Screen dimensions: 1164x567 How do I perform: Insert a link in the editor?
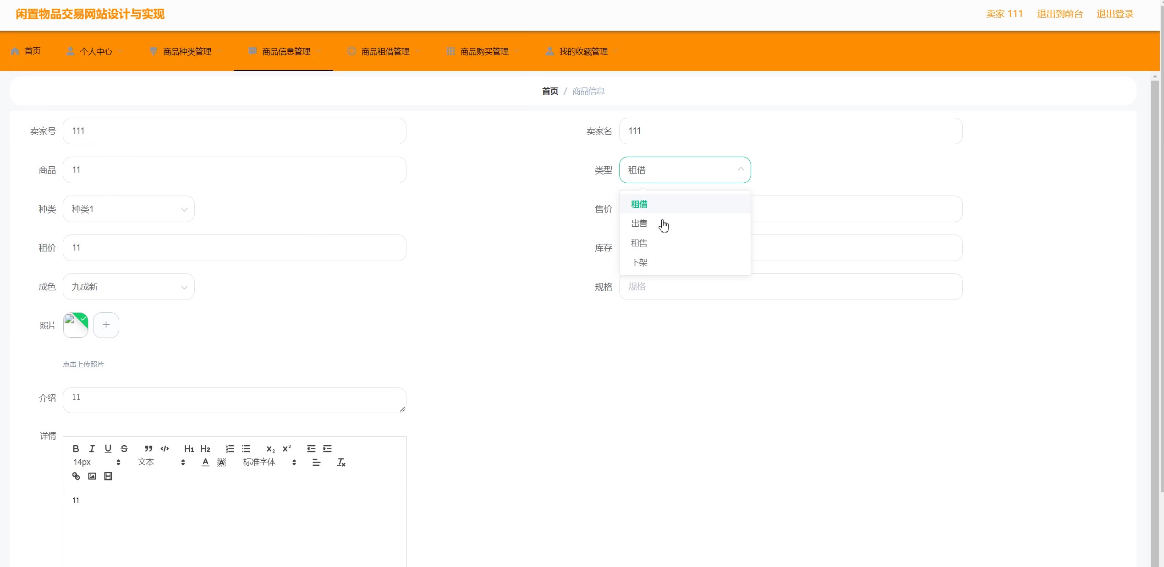[76, 476]
